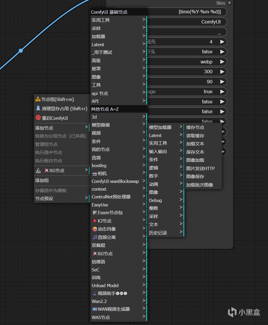Click the right arrow on the 300 field

[222, 71]
